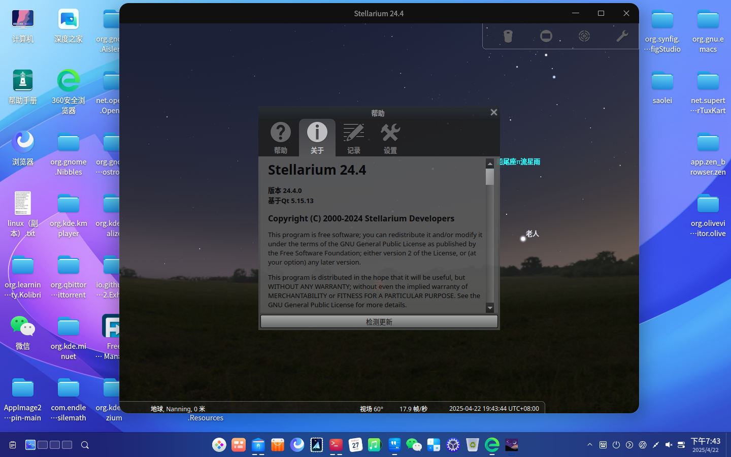Toggle the Oculars eyepiece view icon
Image resolution: width=731 pixels, height=457 pixels.
tap(508, 36)
